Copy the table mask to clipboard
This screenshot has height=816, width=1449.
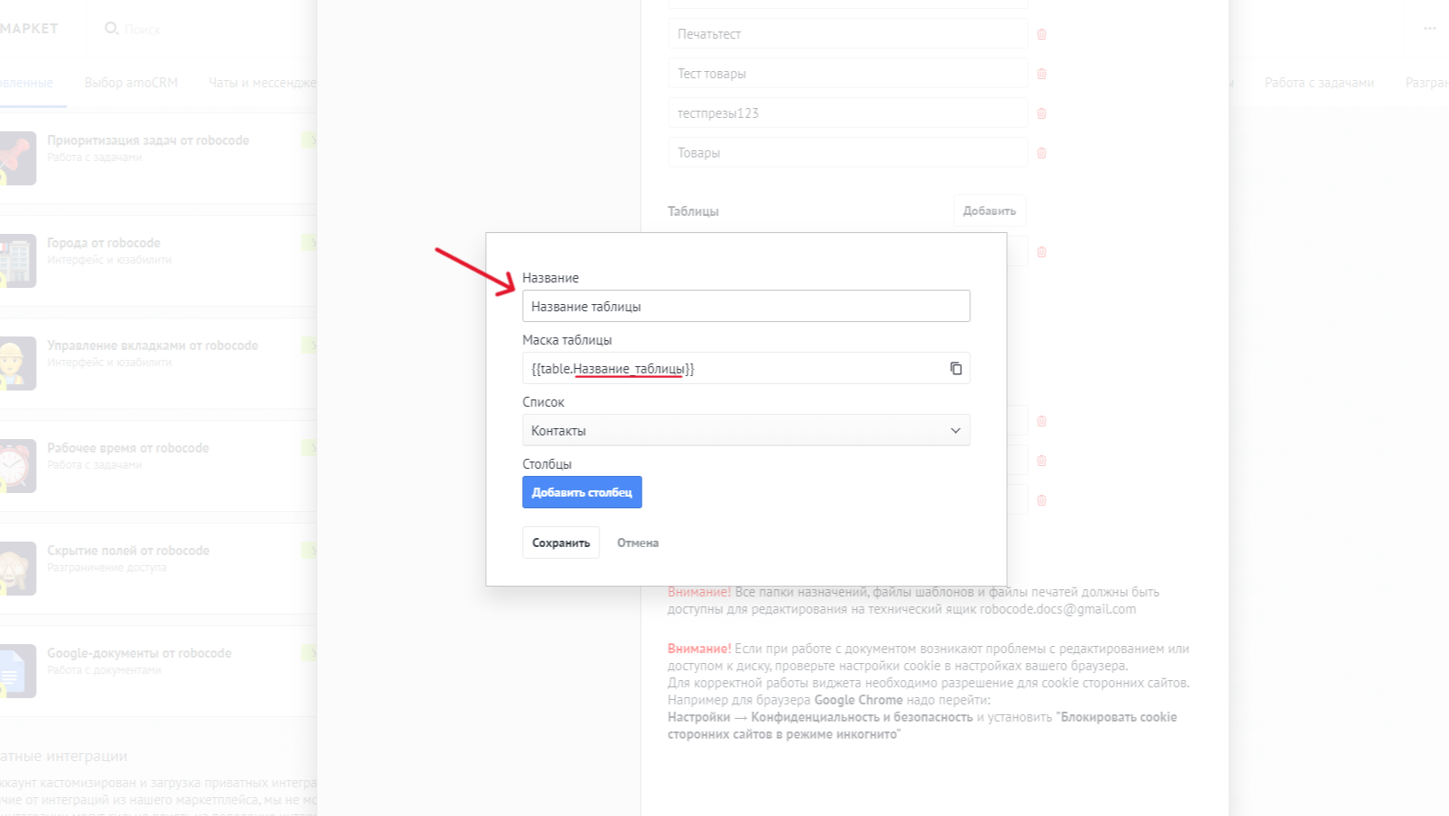point(956,368)
